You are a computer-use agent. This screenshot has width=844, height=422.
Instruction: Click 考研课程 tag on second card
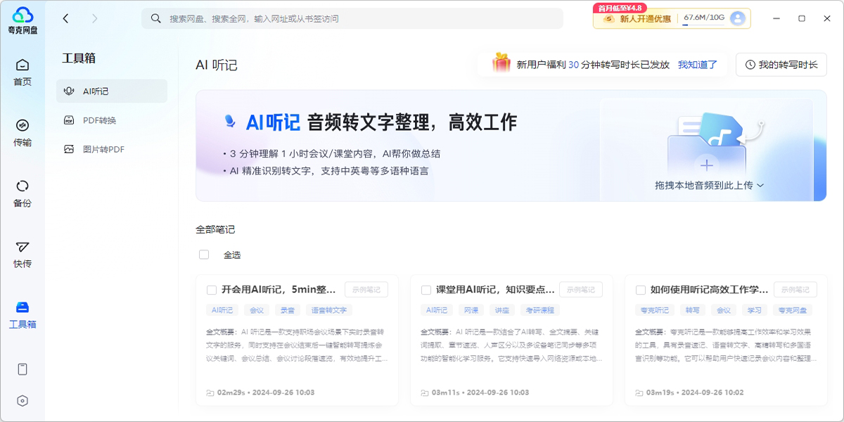pos(539,310)
